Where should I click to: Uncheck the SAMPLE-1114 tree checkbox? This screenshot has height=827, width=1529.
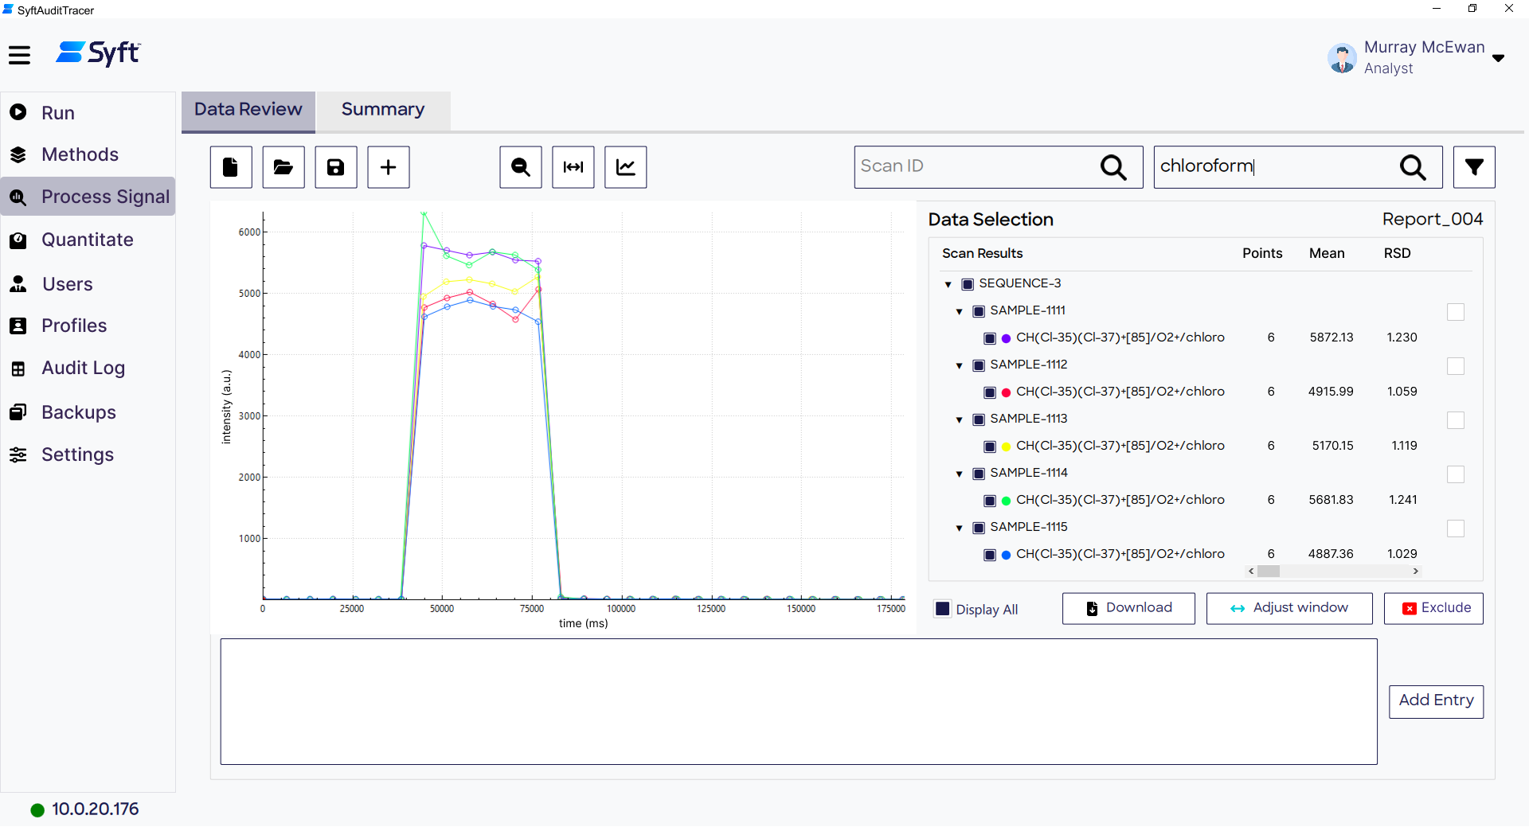[979, 474]
